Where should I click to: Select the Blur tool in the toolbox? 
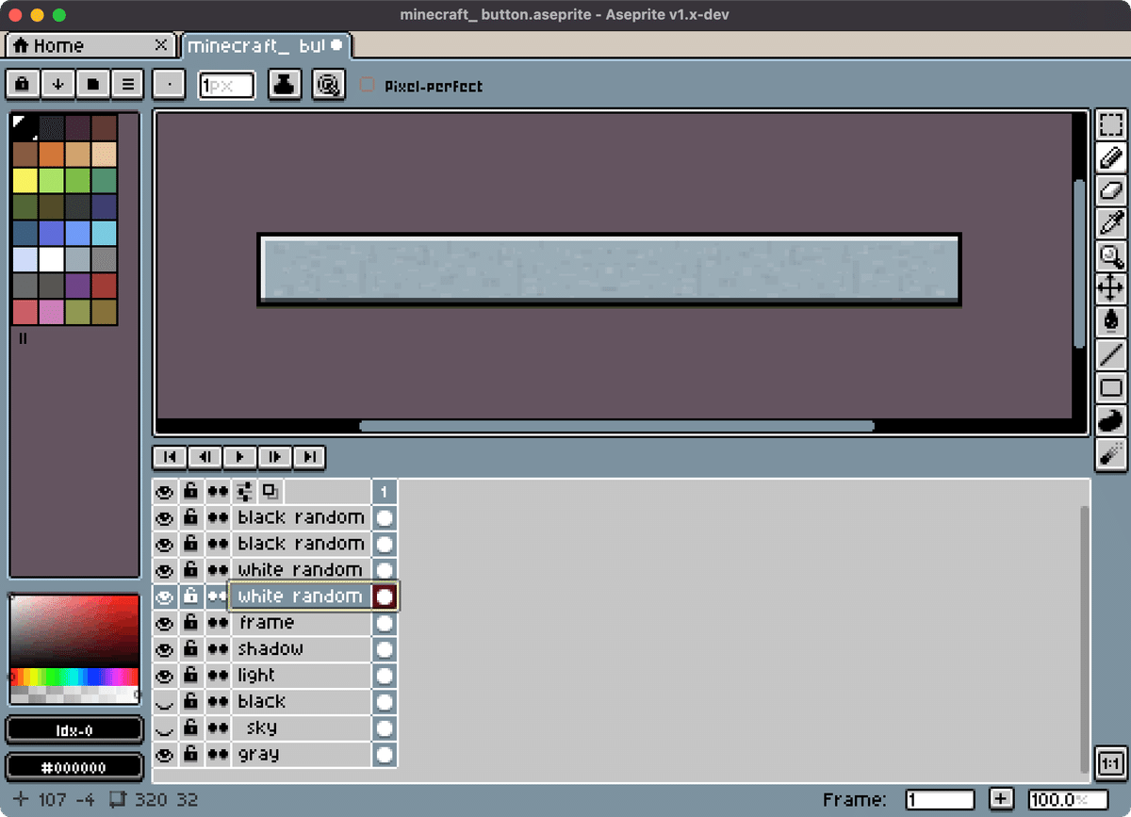click(x=1111, y=452)
